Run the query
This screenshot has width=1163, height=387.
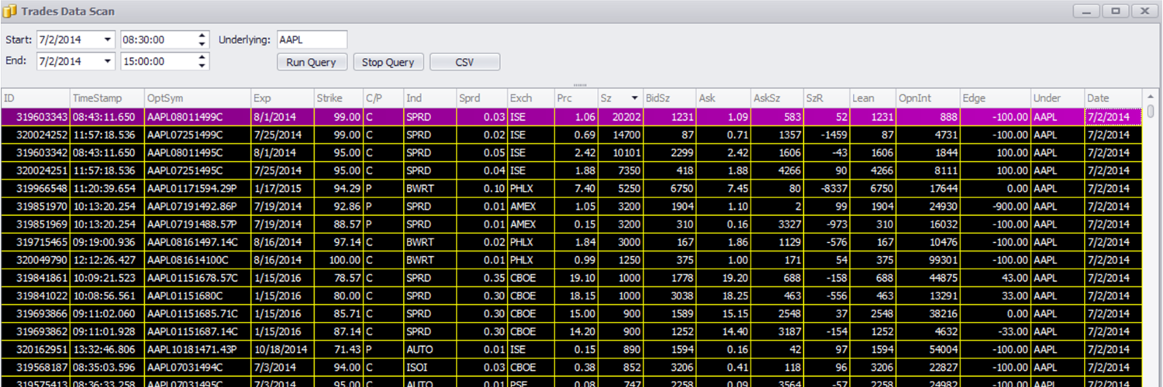click(311, 62)
